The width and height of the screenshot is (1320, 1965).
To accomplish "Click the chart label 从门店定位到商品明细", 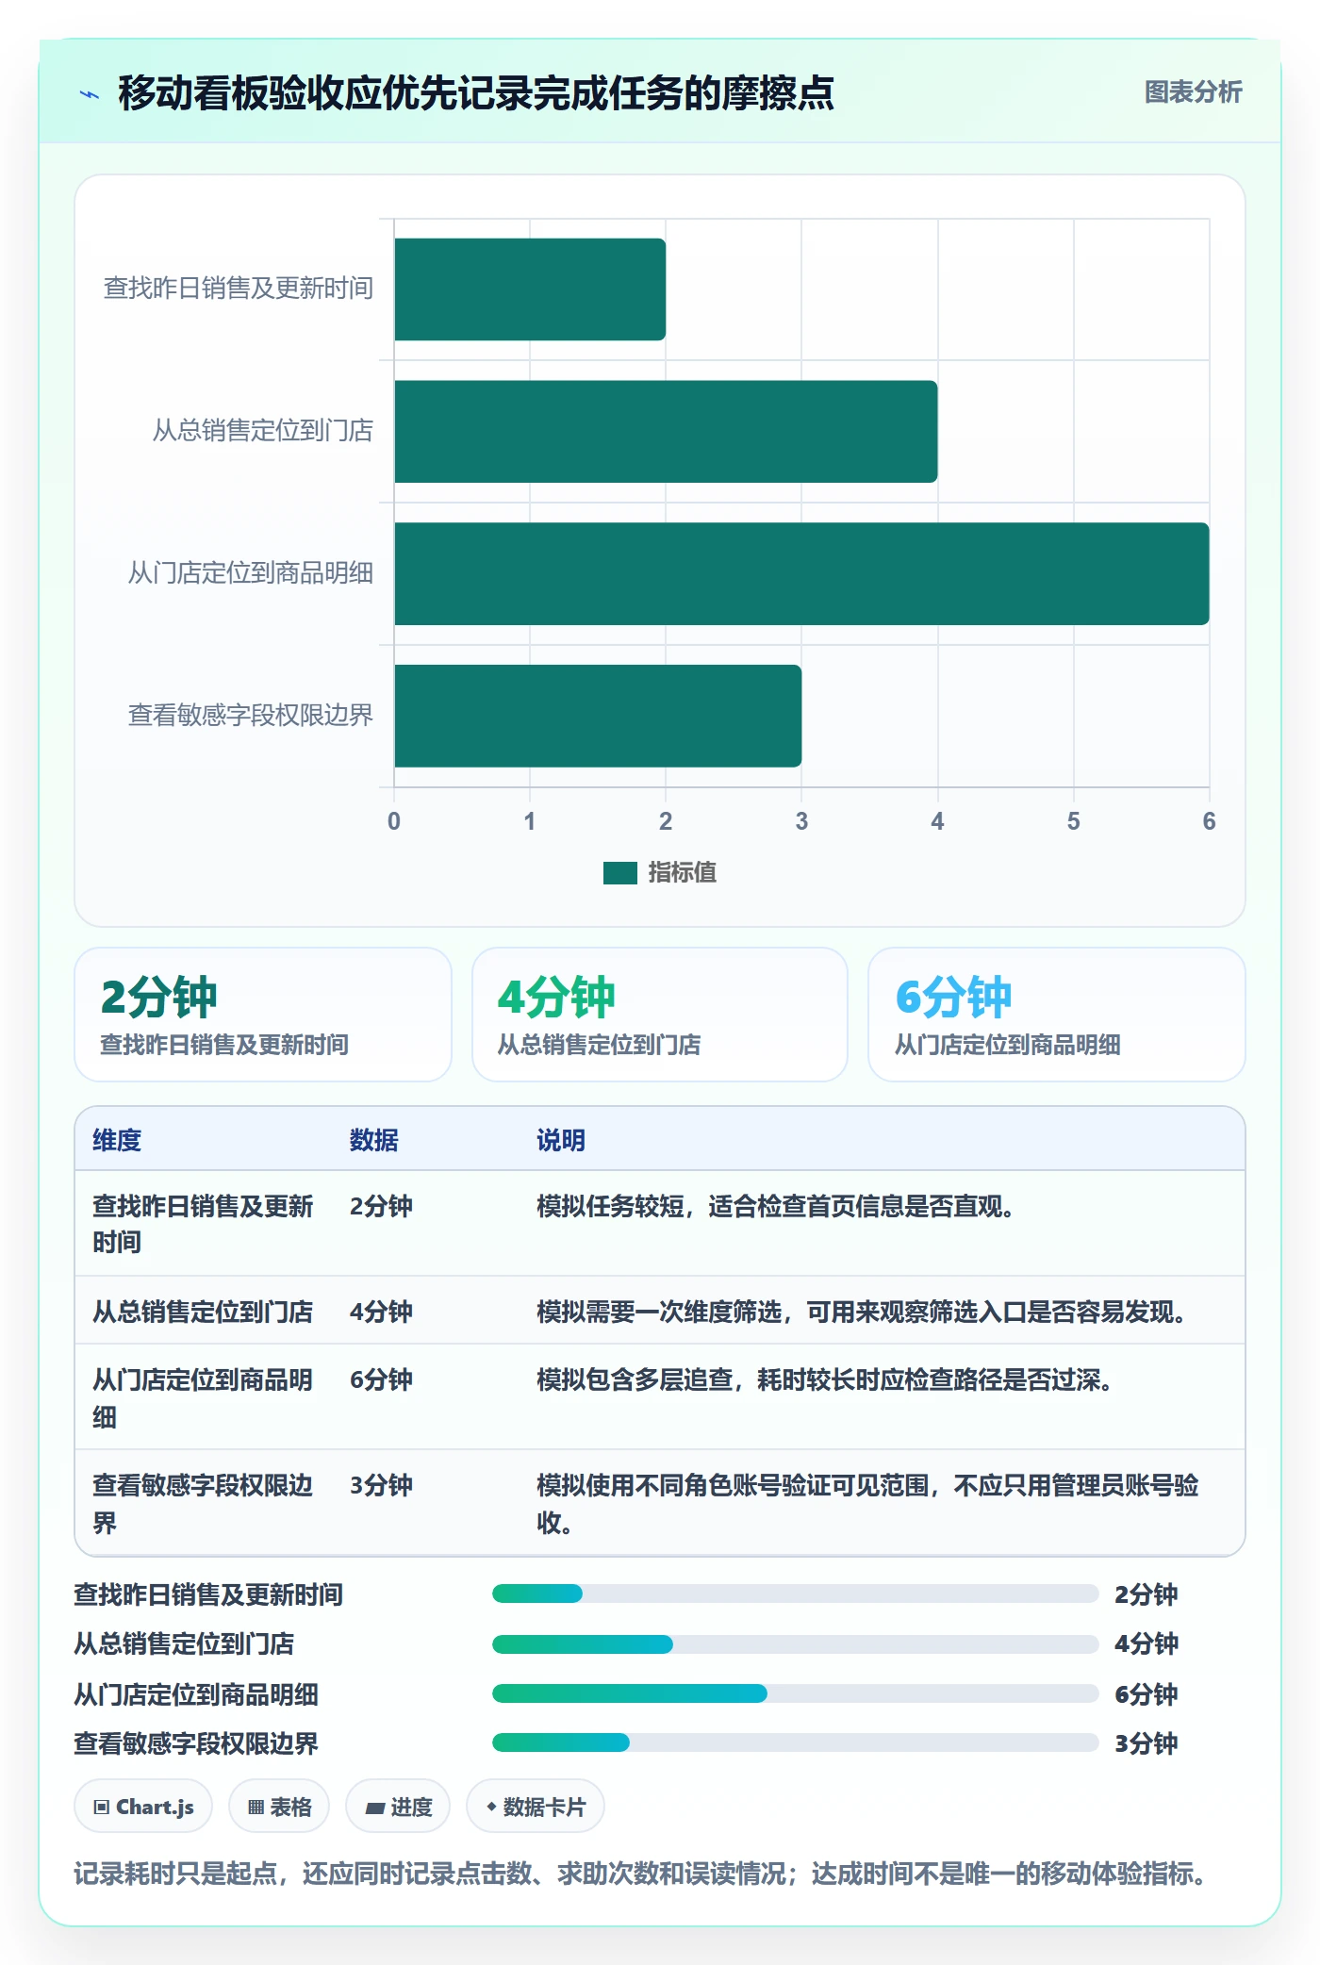I will click(x=251, y=573).
